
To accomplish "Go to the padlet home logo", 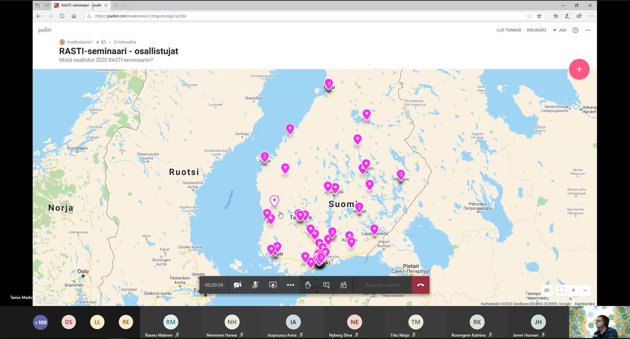I will 44,30.
